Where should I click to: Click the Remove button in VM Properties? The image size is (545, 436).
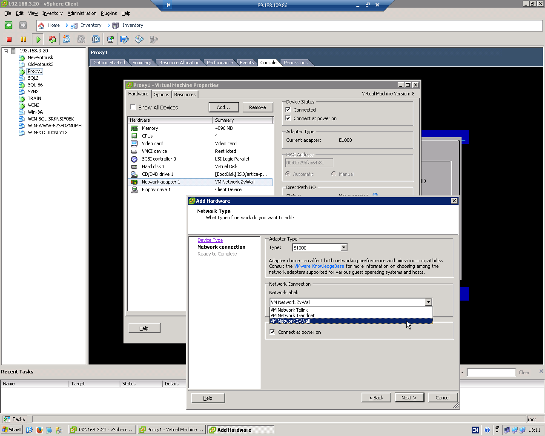click(258, 107)
